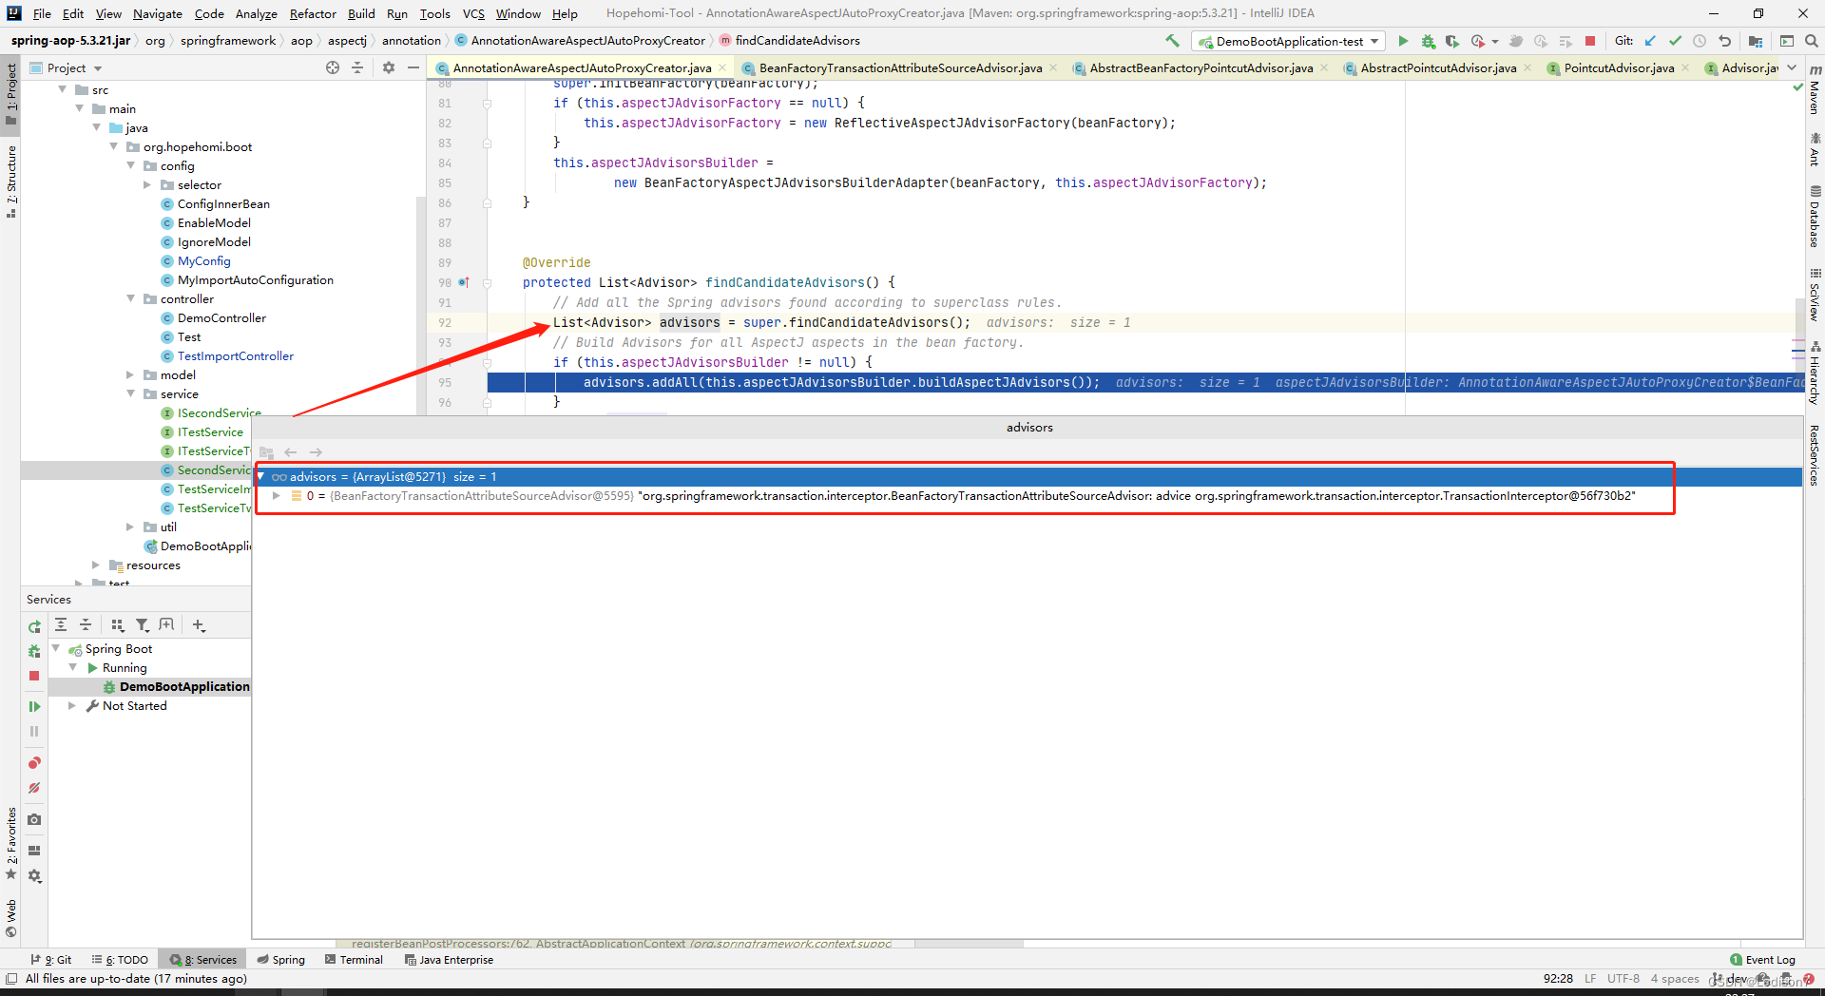Toggle the Event Log tool window
Screen dimensions: 1825x996
(1763, 960)
